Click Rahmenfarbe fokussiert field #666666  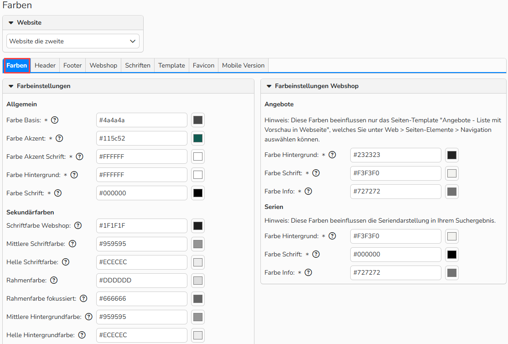(x=142, y=299)
